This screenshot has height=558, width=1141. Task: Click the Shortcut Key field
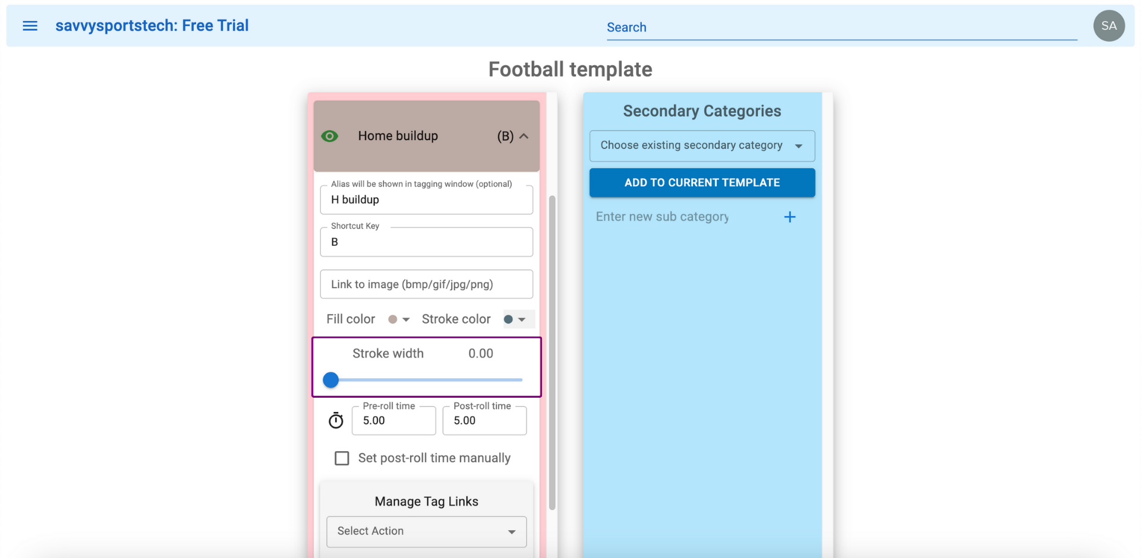coord(426,242)
